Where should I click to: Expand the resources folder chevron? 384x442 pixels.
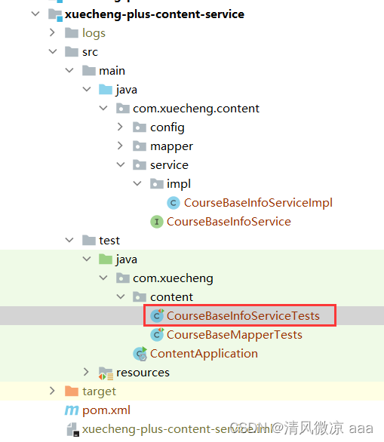coord(86,372)
